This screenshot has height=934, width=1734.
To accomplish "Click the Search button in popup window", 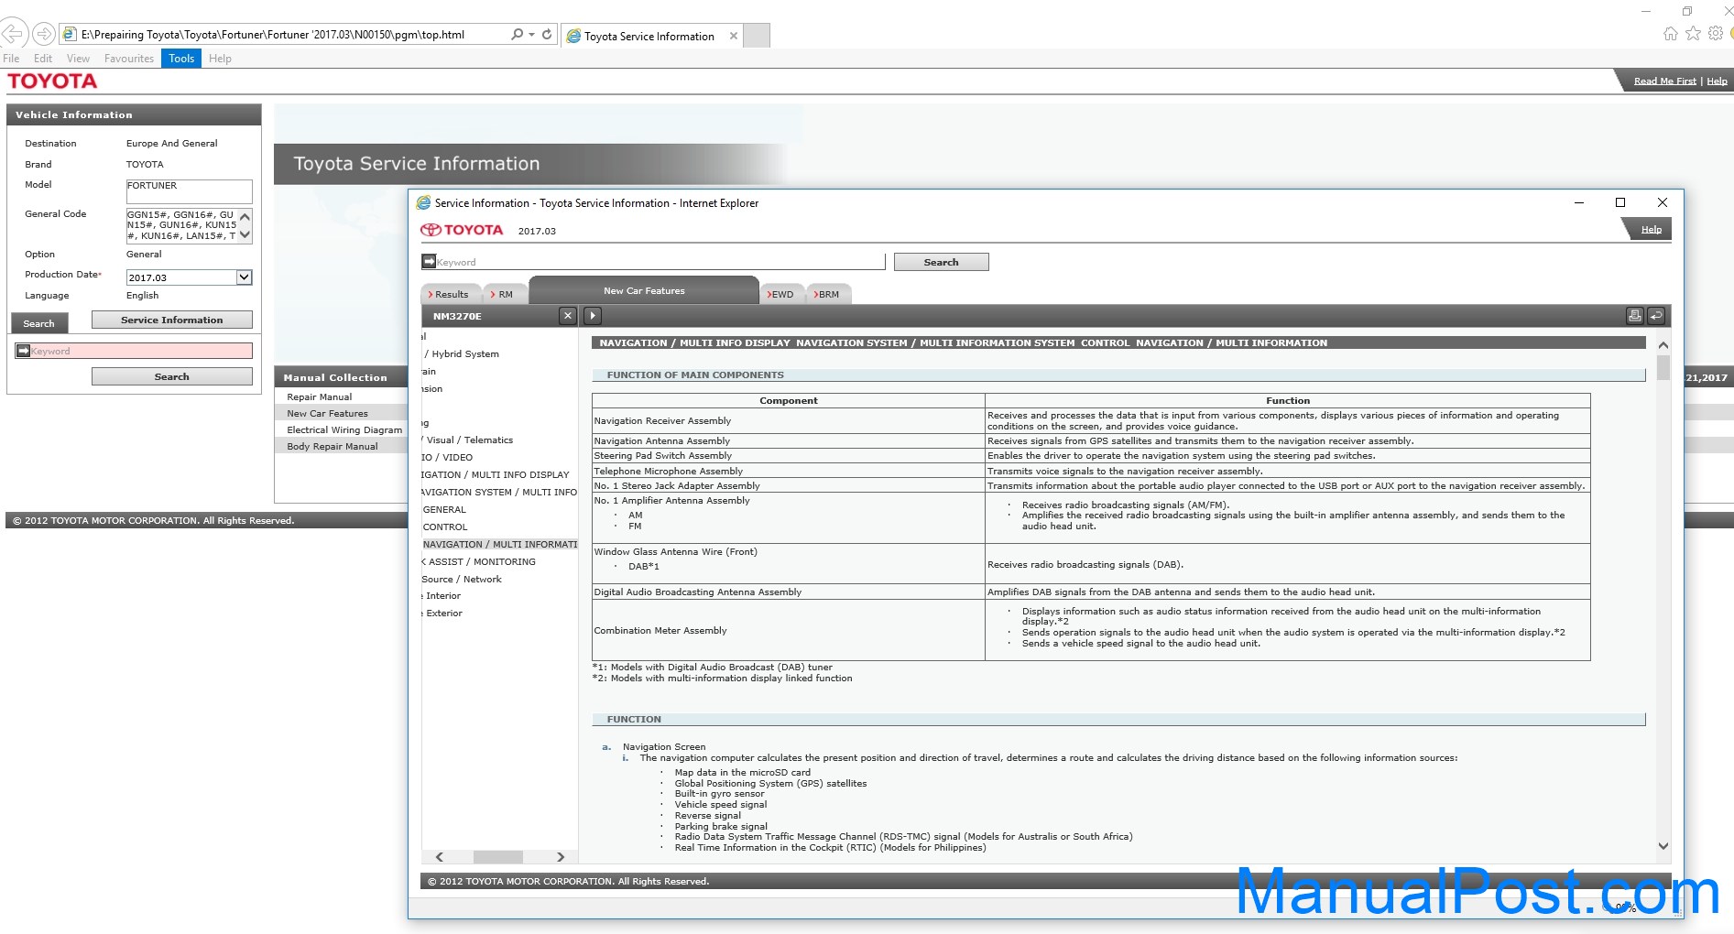I will [x=941, y=262].
